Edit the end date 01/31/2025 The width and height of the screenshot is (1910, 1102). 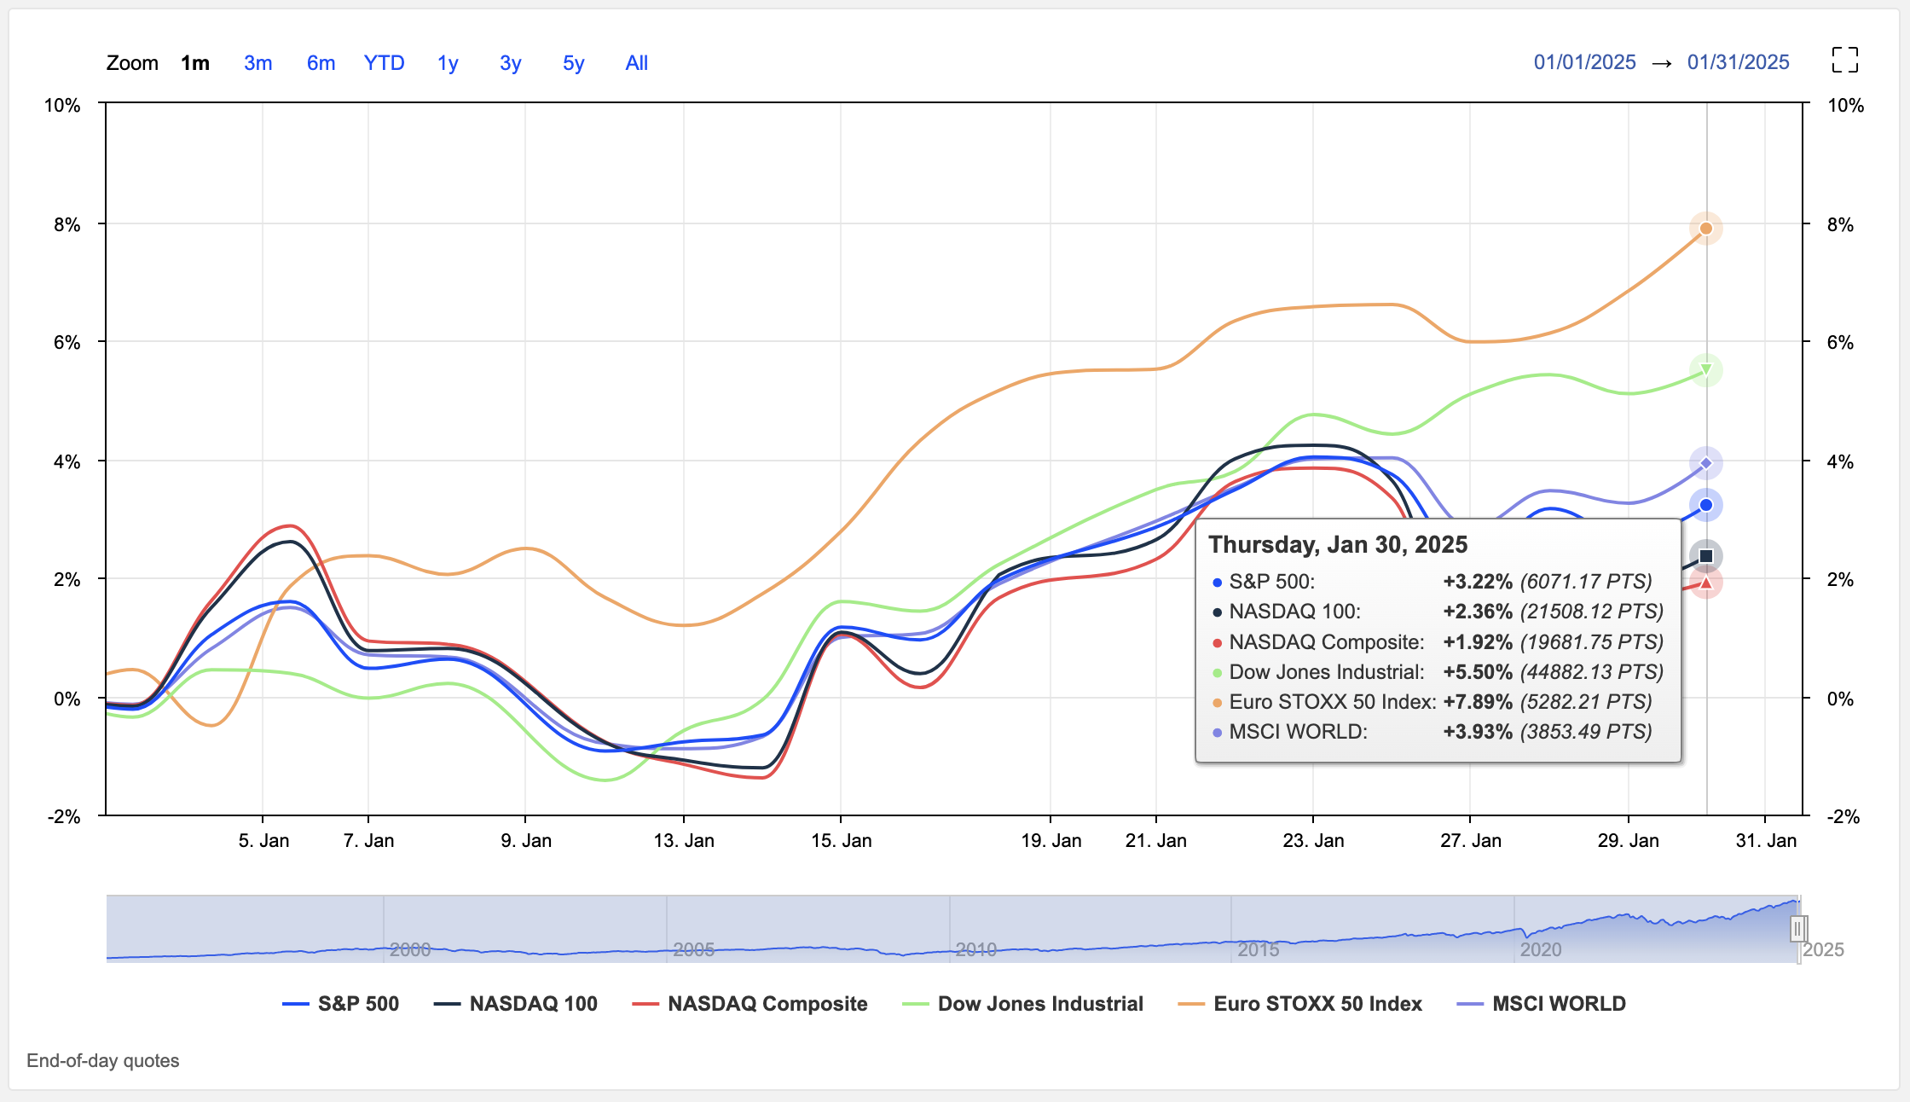pyautogui.click(x=1738, y=62)
